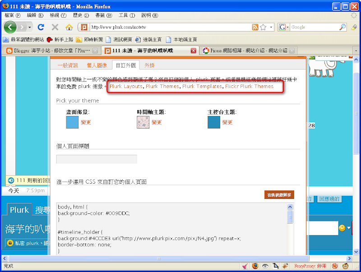
Task: Open the list-all-tabs dropdown
Action: click(x=356, y=51)
